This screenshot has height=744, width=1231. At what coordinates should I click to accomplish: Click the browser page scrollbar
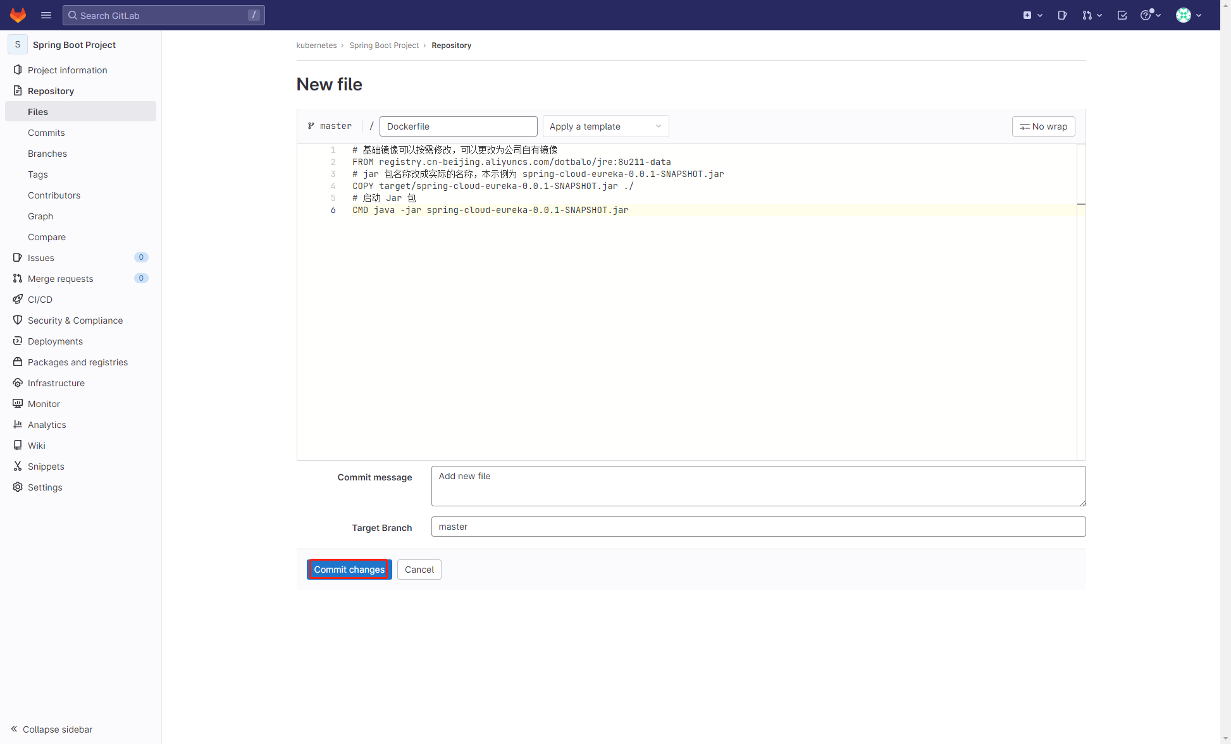click(1226, 372)
